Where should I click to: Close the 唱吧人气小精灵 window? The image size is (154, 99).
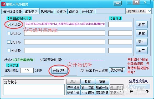point(145,2)
